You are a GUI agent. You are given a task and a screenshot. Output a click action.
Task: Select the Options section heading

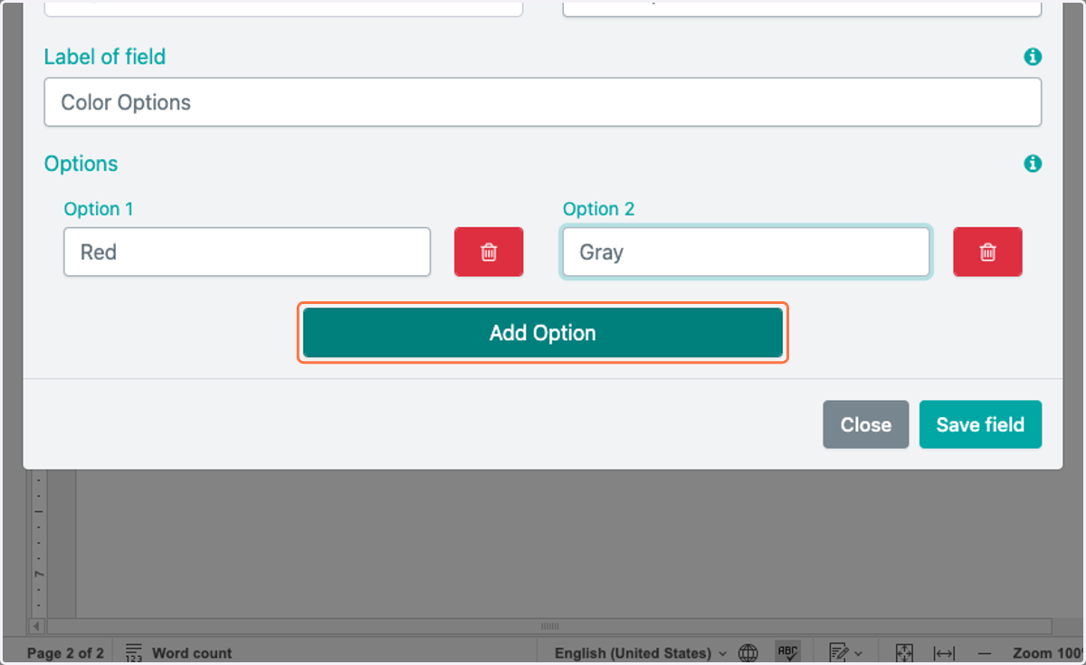point(81,164)
